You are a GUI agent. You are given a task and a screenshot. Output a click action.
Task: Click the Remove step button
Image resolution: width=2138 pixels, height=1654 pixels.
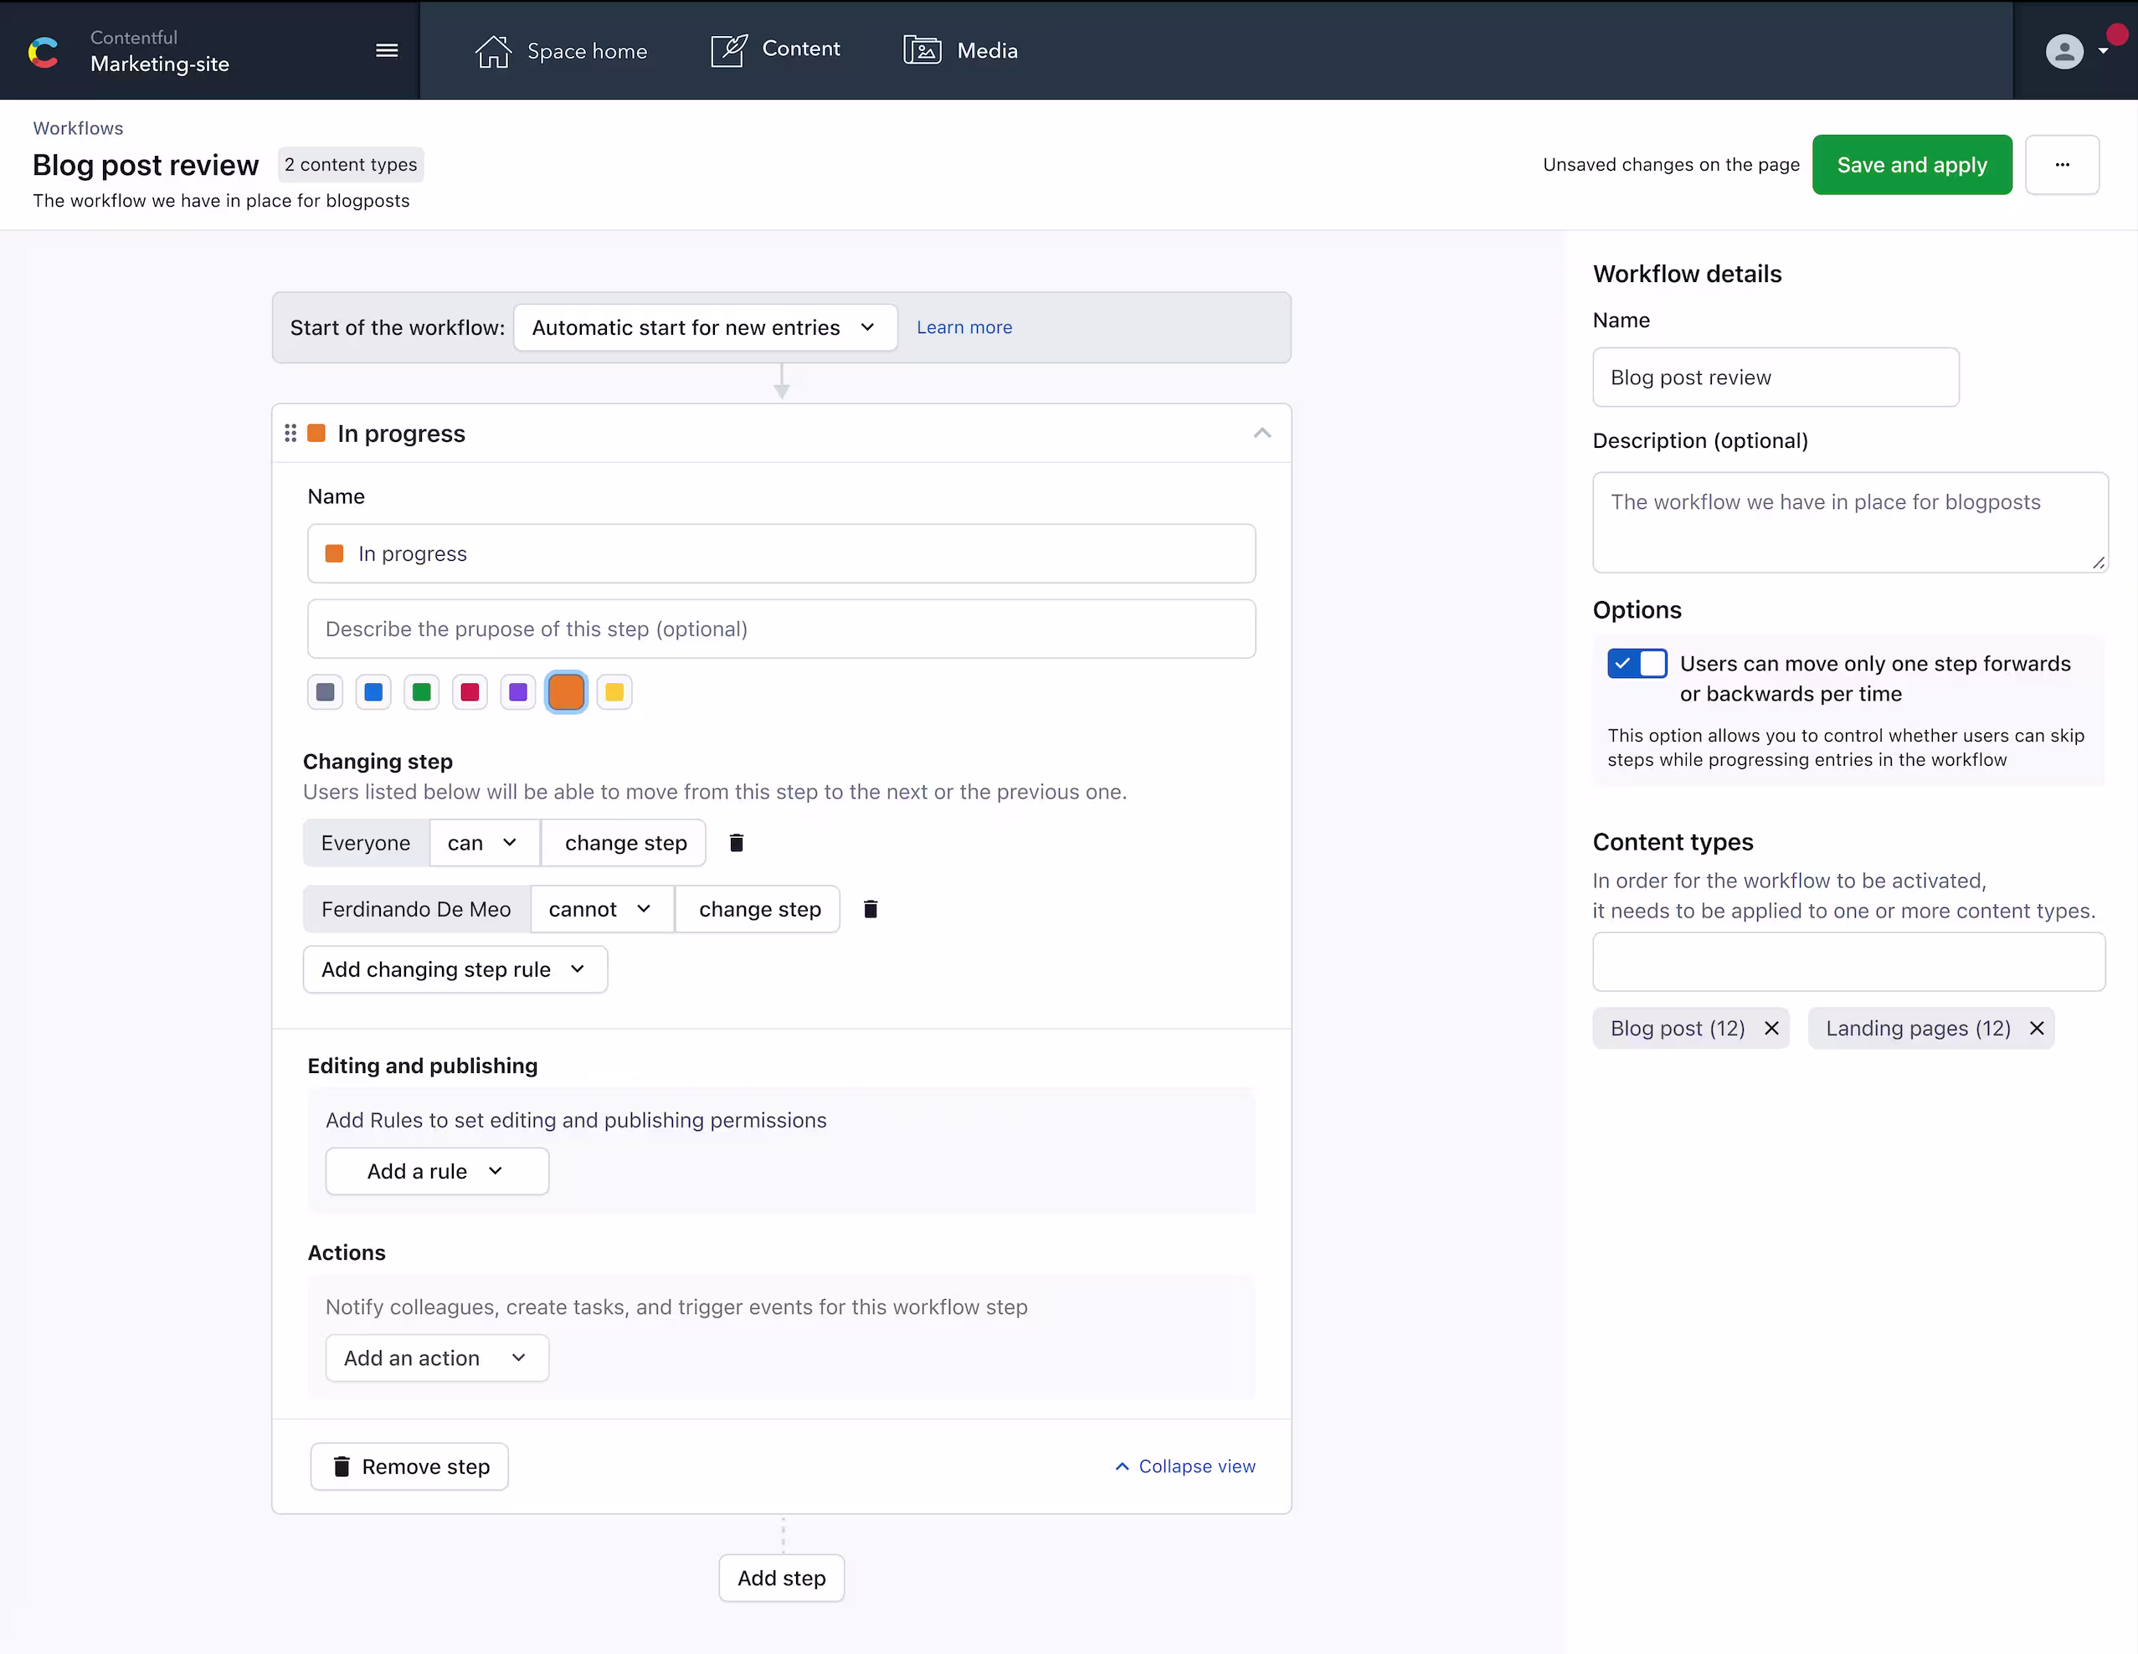pos(409,1467)
